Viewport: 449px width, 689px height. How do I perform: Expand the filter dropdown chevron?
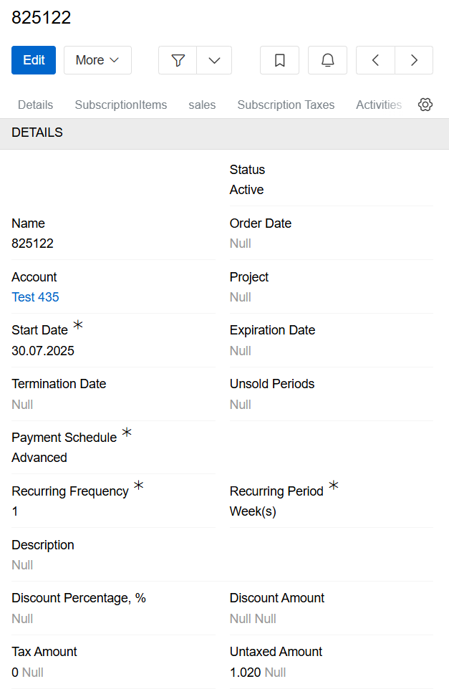(x=214, y=60)
